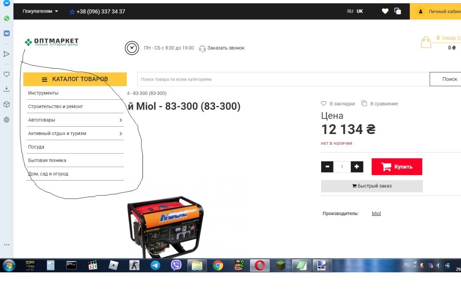
Task: Open the Активный отдых и туризм category
Action: [57, 133]
